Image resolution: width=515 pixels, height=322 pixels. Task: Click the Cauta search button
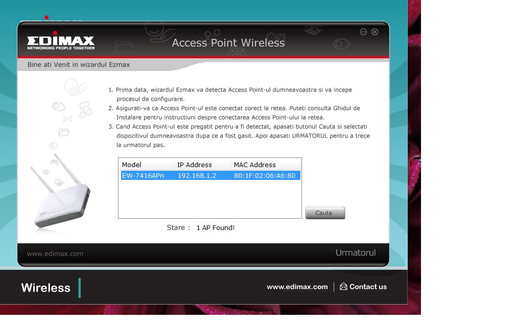(325, 213)
